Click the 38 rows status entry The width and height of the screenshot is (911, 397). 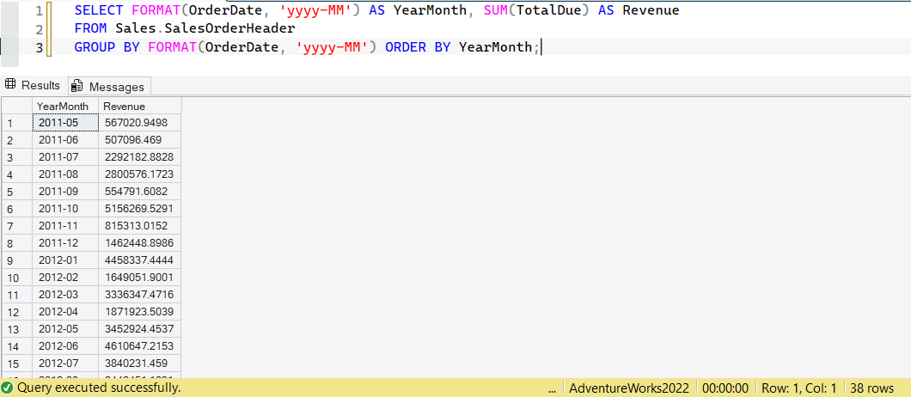tap(872, 388)
